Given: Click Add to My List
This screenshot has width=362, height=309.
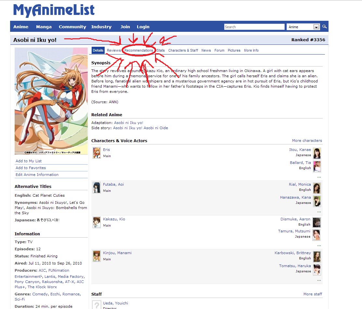Looking at the screenshot, I should 29,161.
